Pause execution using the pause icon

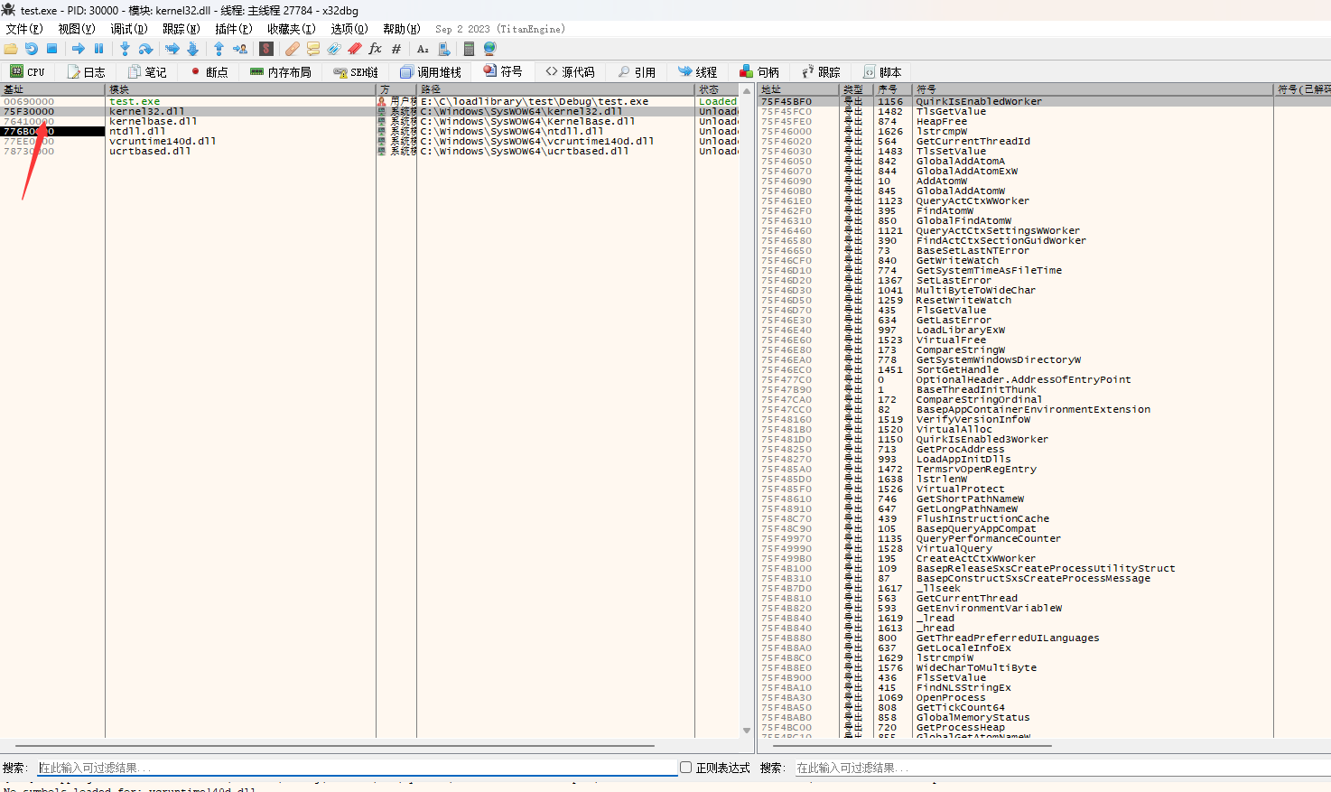99,49
